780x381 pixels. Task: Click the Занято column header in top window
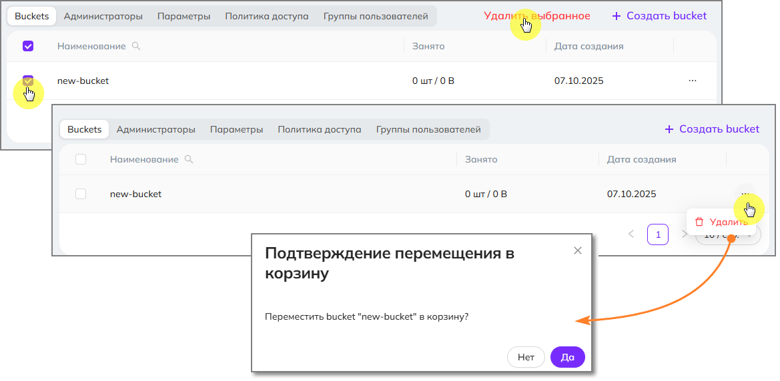[428, 46]
